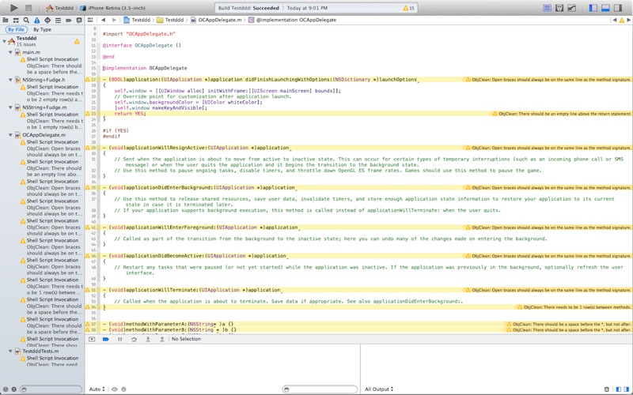This screenshot has height=395, width=633.
Task: Open the Auto variables scope dropdown
Action: click(x=97, y=389)
